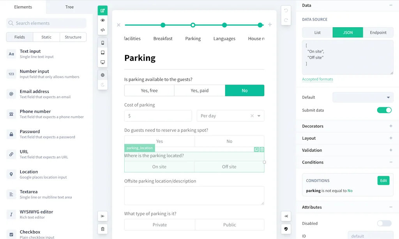Select the mobile device preview icon

point(102,42)
